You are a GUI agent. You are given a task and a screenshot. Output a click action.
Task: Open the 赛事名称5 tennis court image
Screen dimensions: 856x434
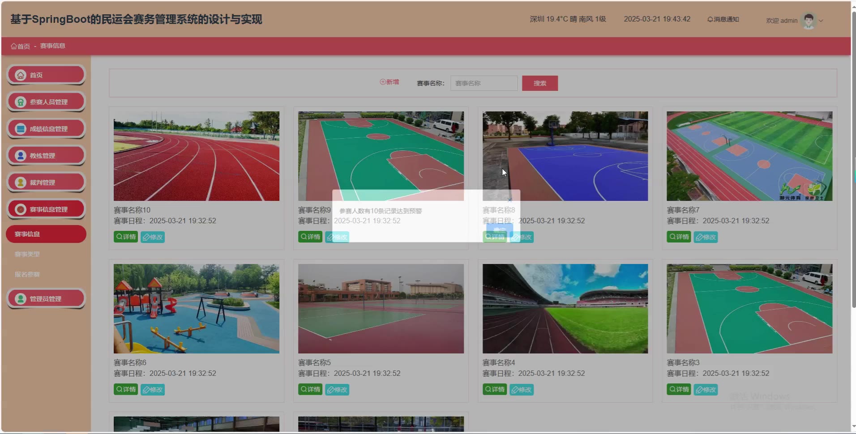click(x=381, y=309)
